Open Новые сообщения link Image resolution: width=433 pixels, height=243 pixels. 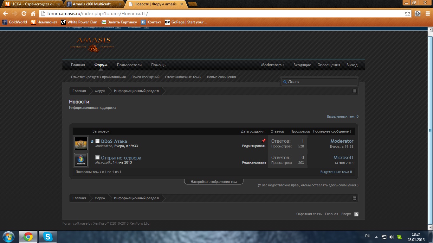point(221,77)
